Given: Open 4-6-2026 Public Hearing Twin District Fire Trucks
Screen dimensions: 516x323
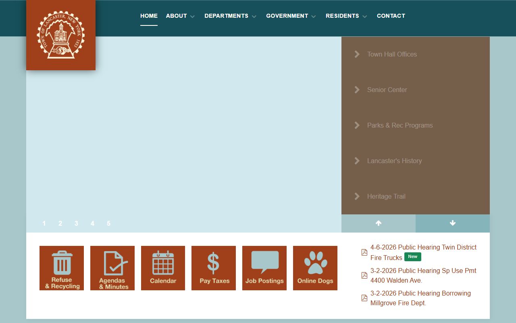Looking at the screenshot, I should pos(423,252).
